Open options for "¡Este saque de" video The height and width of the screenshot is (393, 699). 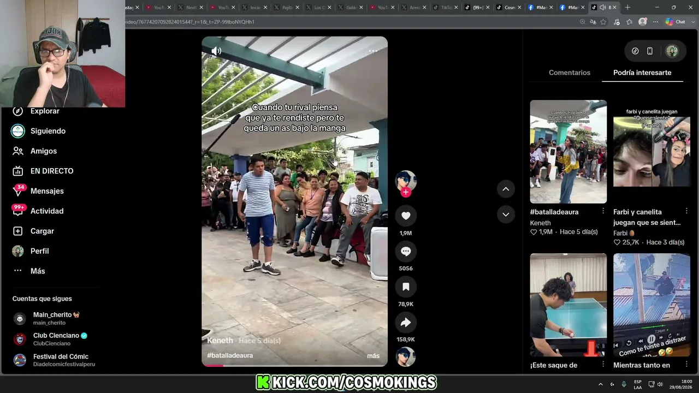click(x=603, y=365)
